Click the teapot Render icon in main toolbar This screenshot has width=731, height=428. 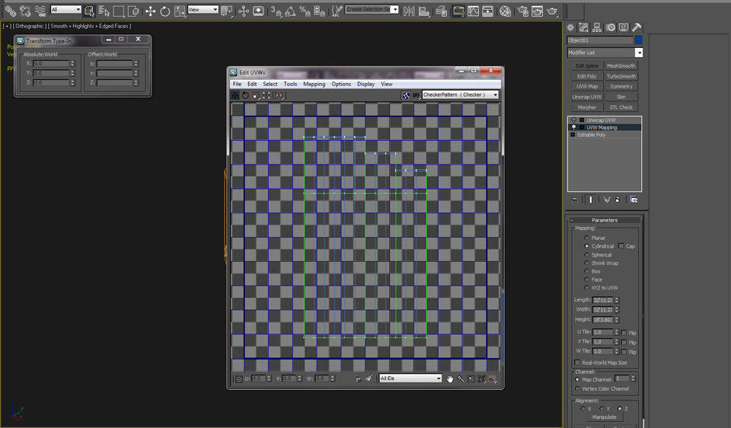point(552,11)
